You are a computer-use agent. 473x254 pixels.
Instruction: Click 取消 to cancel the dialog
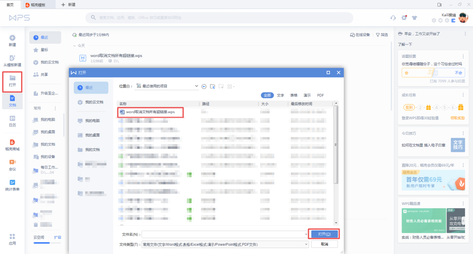point(324,244)
